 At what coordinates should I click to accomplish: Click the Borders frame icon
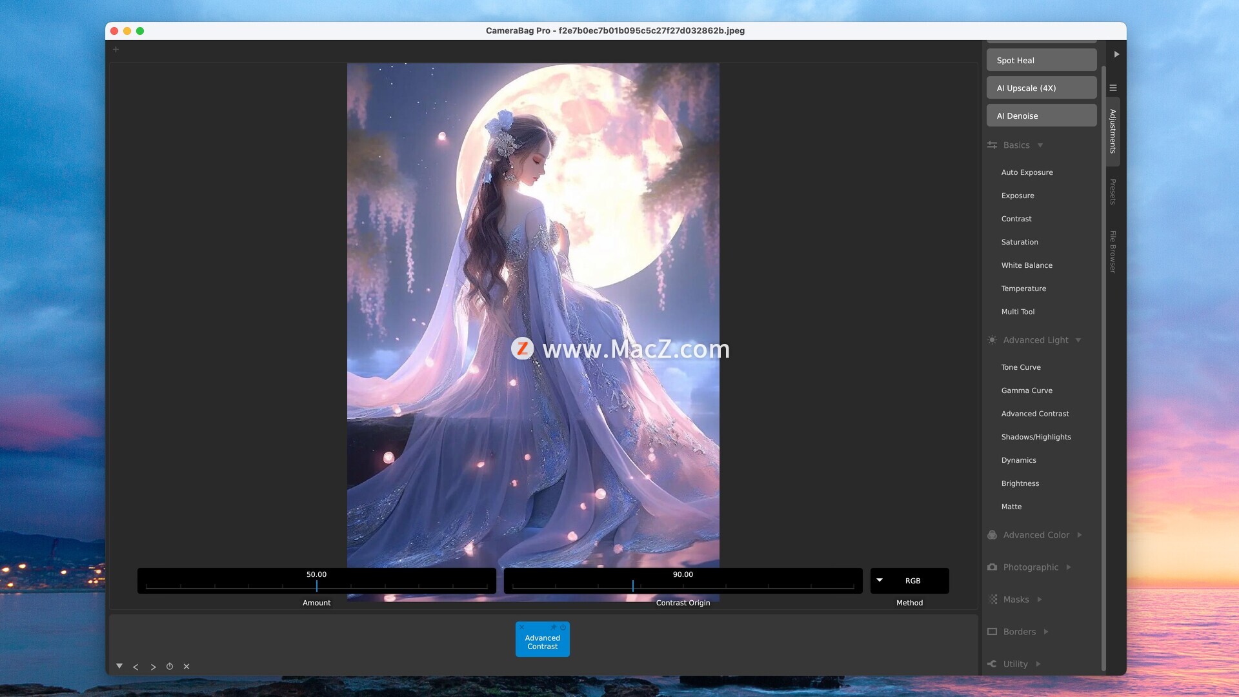(992, 632)
